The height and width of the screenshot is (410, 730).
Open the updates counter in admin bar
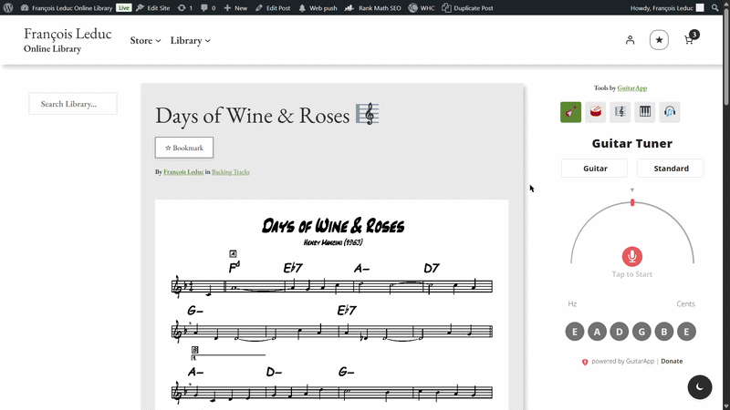click(185, 8)
